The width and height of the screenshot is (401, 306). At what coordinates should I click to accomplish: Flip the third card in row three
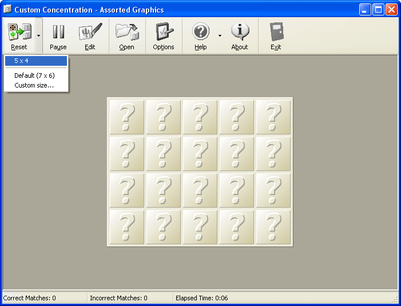[x=200, y=190]
